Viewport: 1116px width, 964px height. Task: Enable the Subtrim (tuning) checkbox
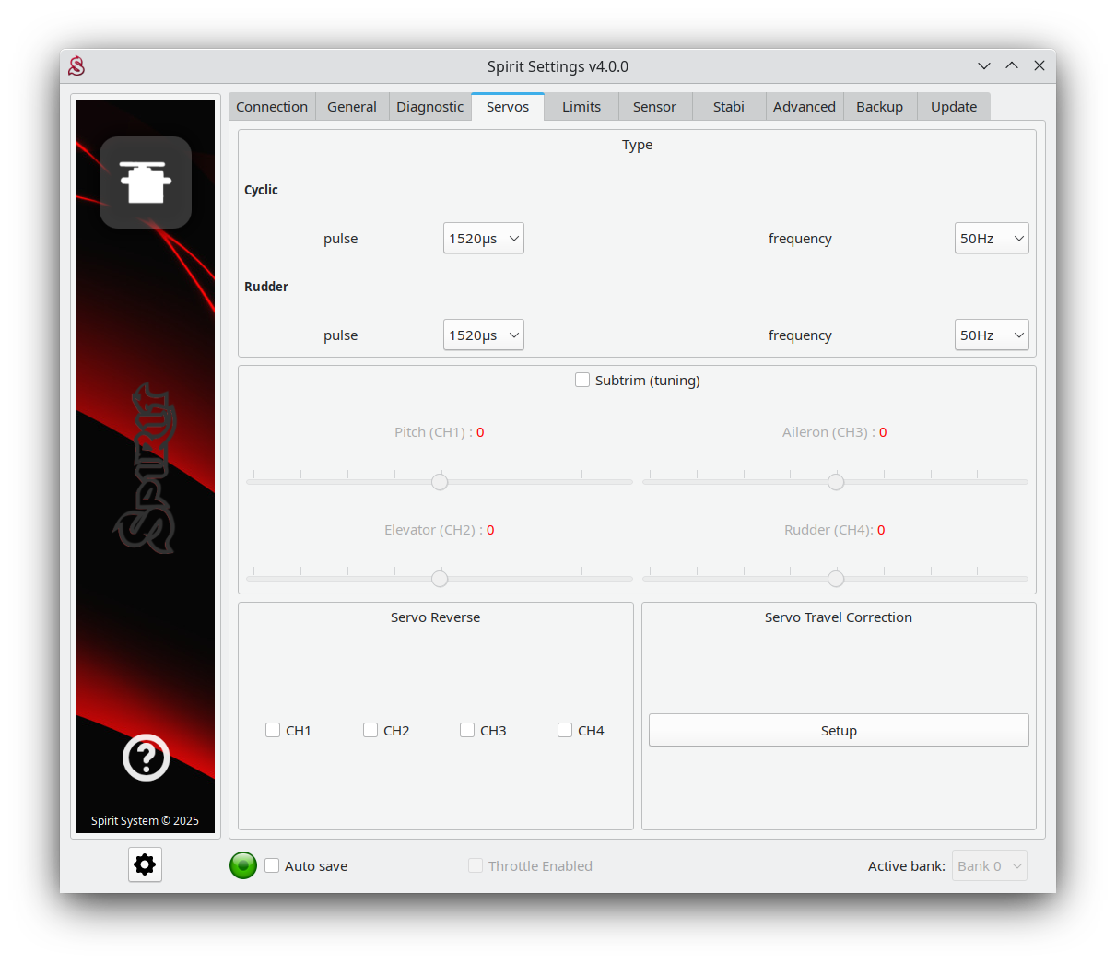click(582, 380)
